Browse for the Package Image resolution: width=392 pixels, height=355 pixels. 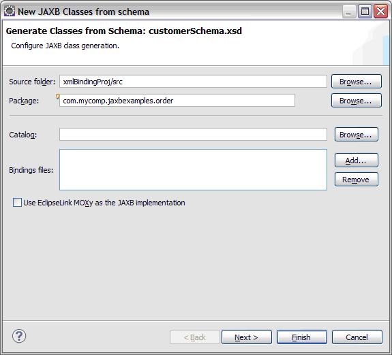point(357,100)
